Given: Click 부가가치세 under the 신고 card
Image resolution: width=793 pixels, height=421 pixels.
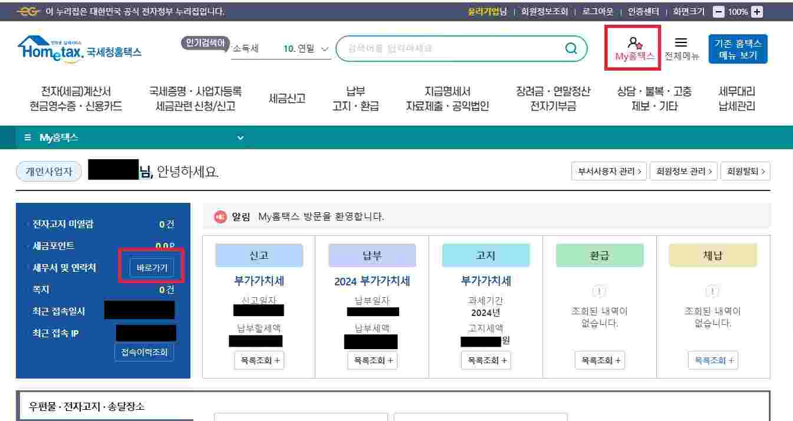Looking at the screenshot, I should pos(259,281).
